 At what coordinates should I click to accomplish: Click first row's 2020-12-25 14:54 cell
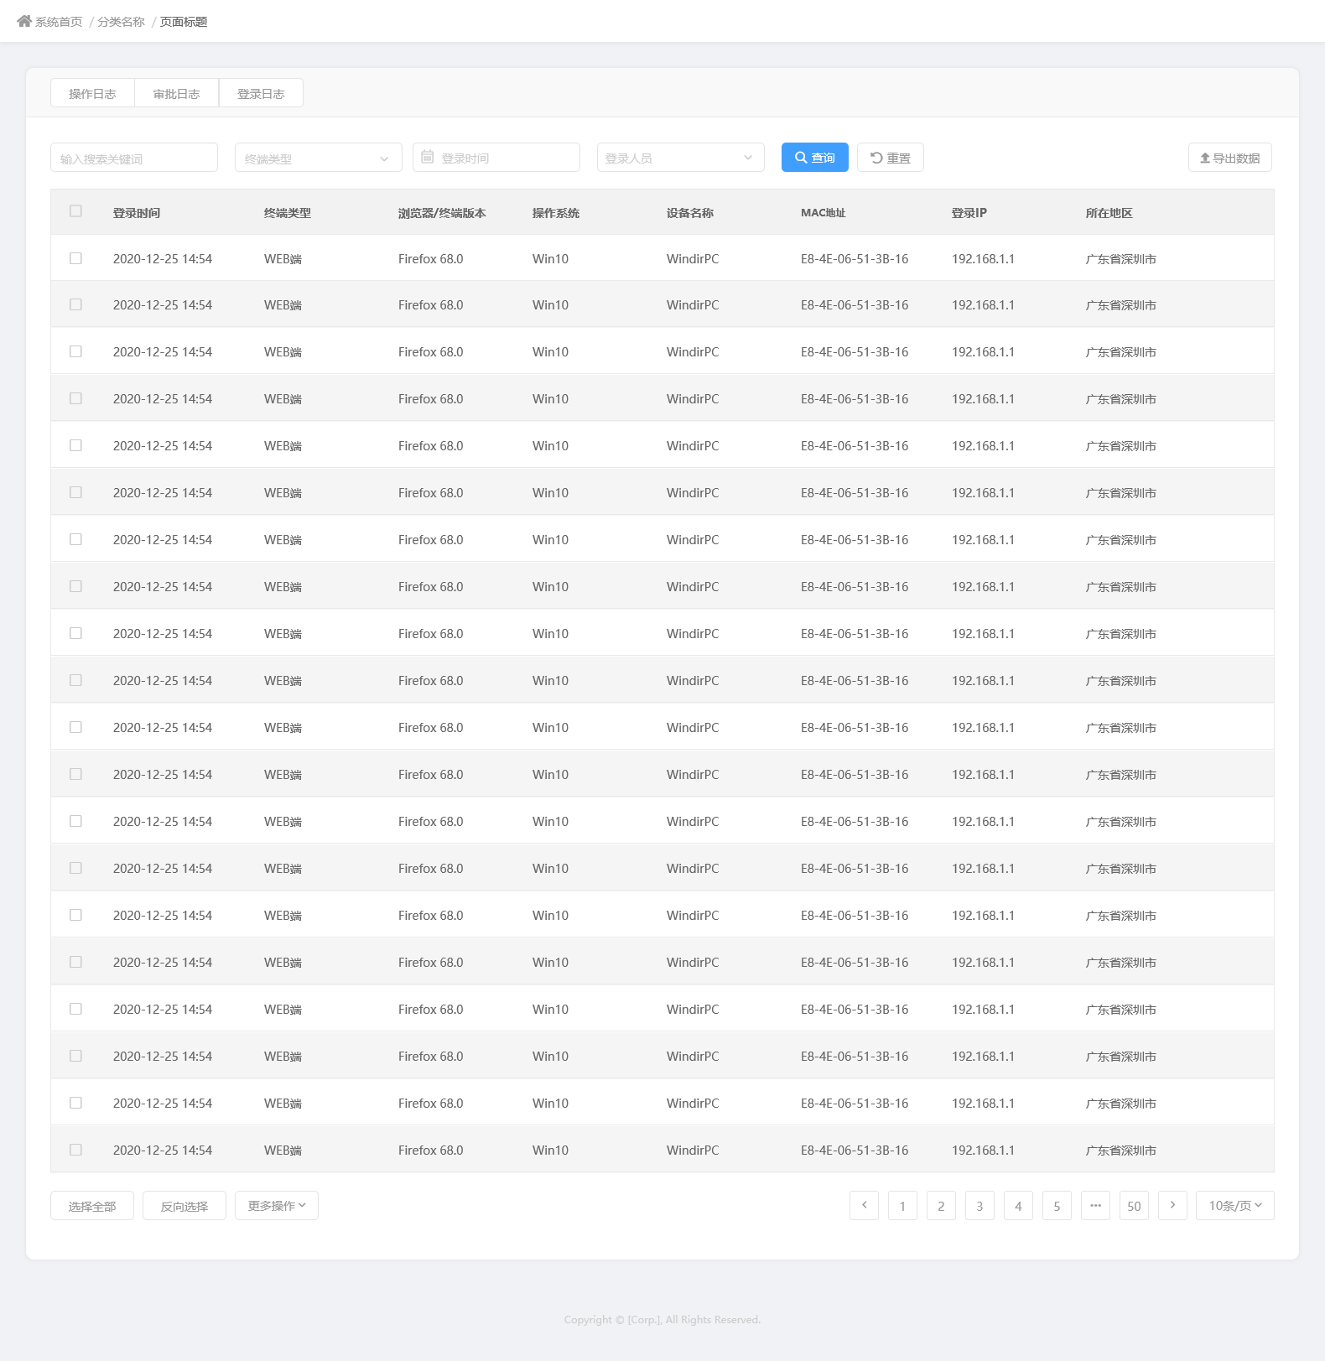(163, 259)
